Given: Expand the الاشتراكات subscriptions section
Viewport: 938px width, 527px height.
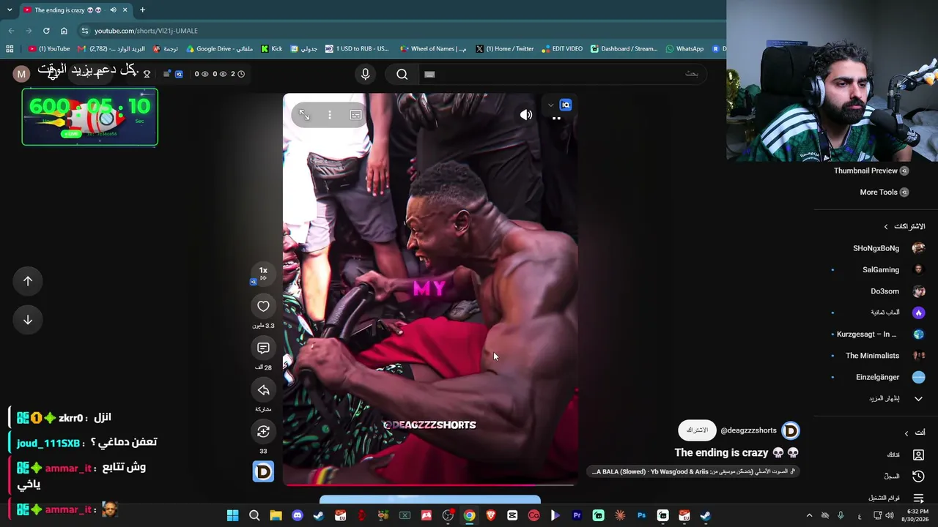Looking at the screenshot, I should click(x=905, y=226).
